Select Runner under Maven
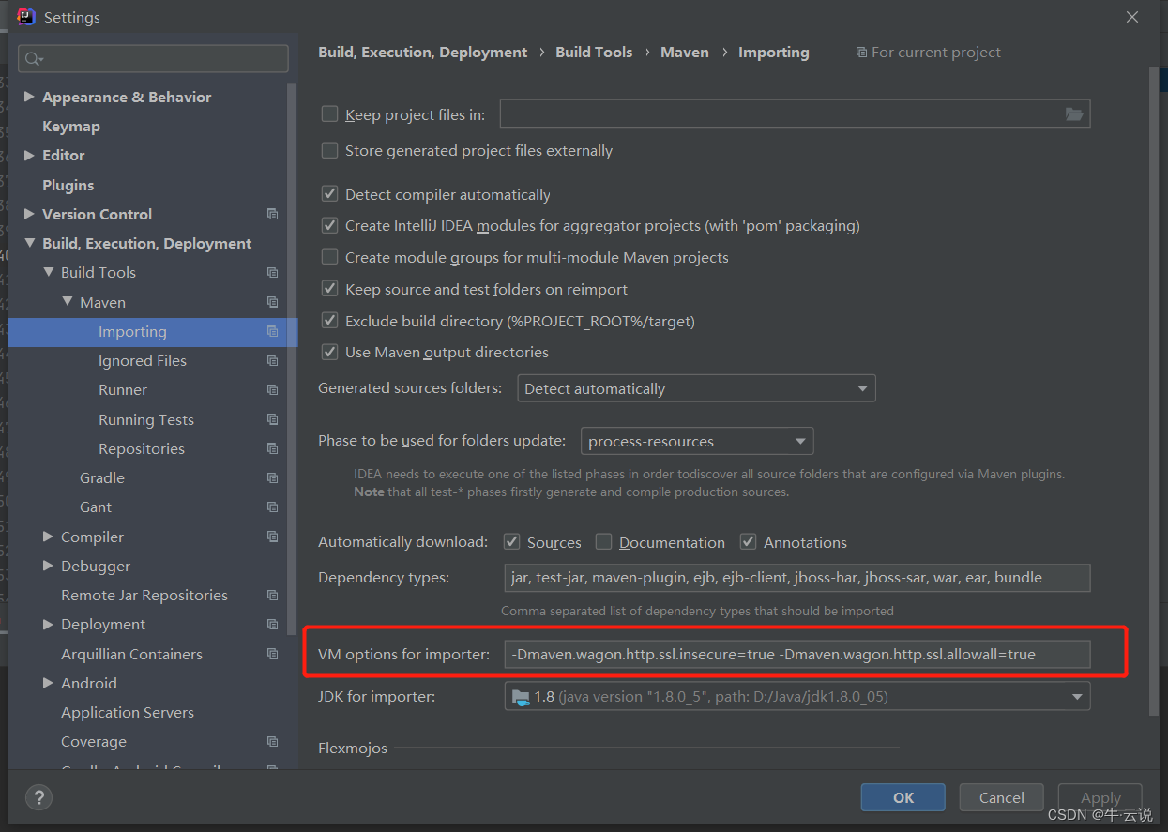The width and height of the screenshot is (1168, 832). (x=123, y=390)
